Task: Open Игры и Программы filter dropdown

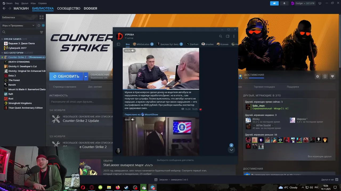Action: click(18, 25)
